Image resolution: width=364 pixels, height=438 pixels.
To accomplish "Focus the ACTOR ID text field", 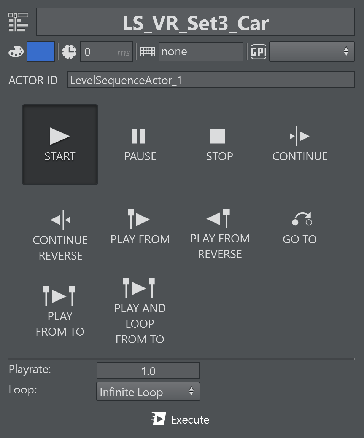I will pos(211,80).
